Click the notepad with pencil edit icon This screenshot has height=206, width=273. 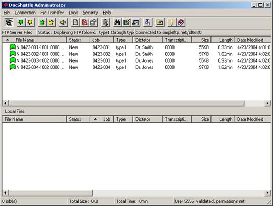click(x=127, y=22)
